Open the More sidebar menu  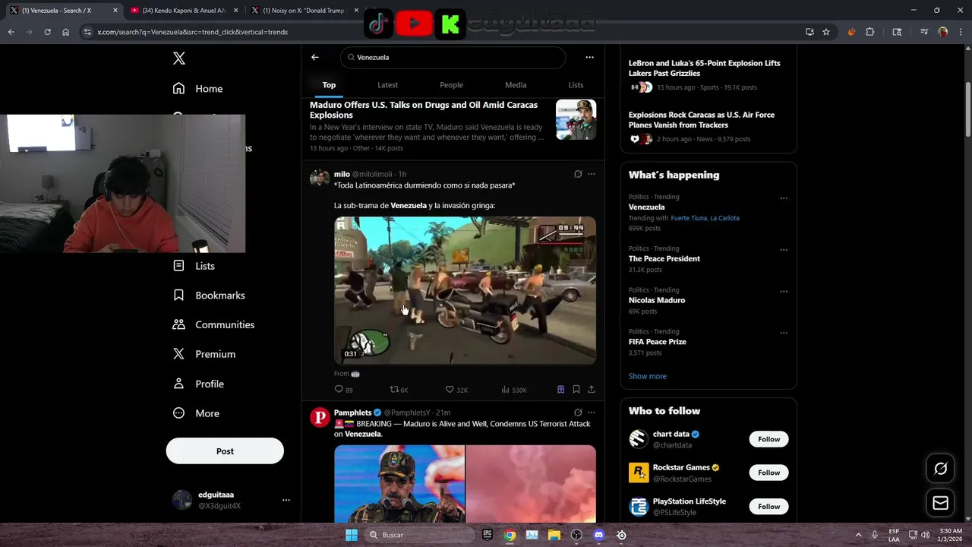click(196, 413)
